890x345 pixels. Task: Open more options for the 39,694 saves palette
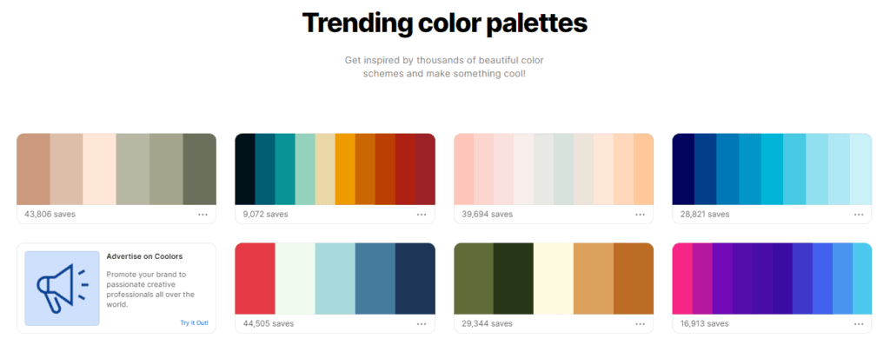coord(641,215)
